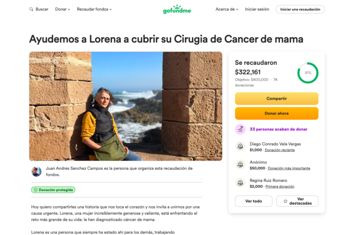Click the Ver destacadas star button

tap(298, 201)
